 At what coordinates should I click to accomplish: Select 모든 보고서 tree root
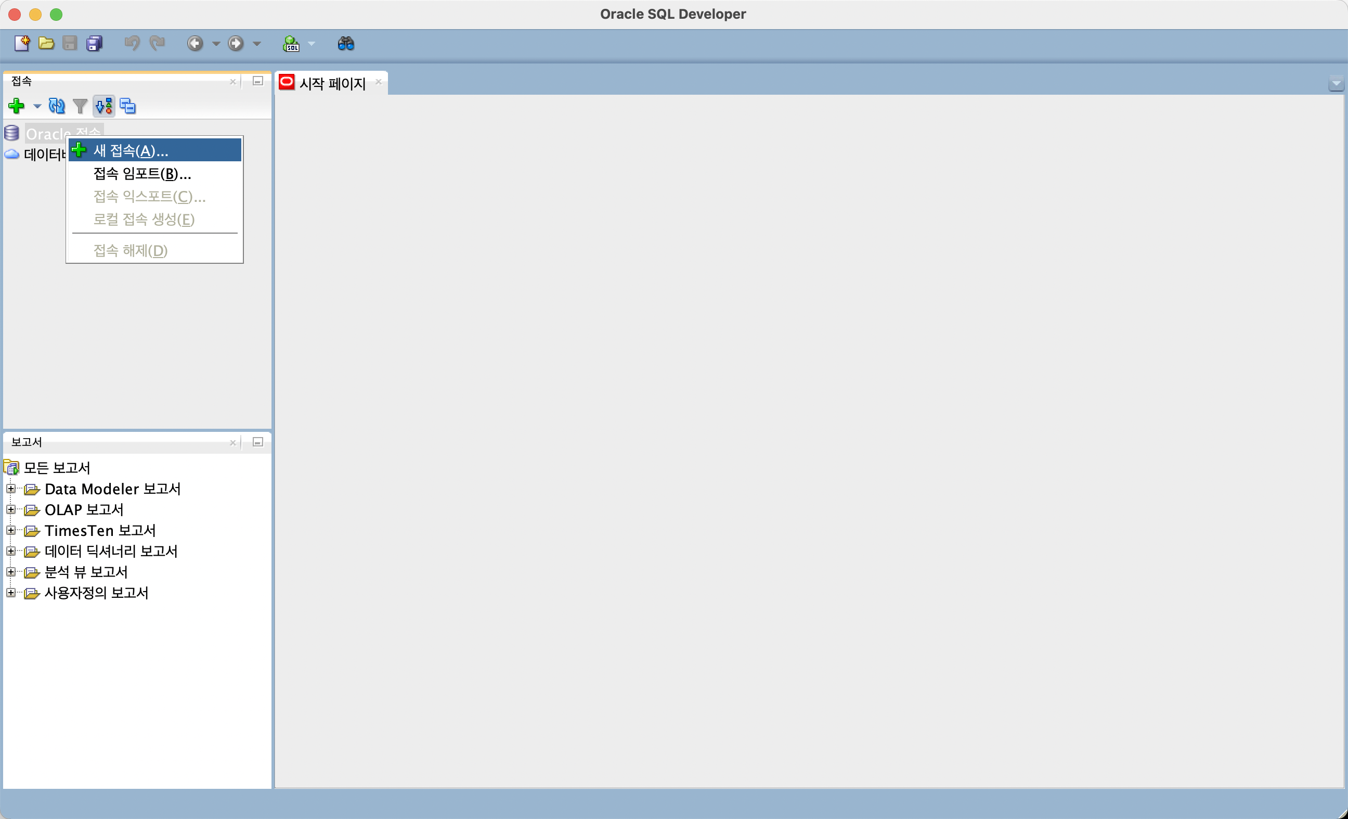pos(57,468)
